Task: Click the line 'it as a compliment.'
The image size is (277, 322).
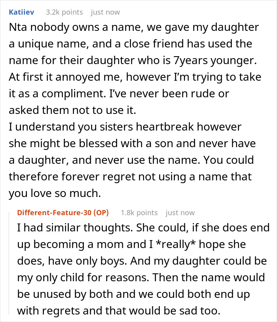Action: tap(119, 94)
